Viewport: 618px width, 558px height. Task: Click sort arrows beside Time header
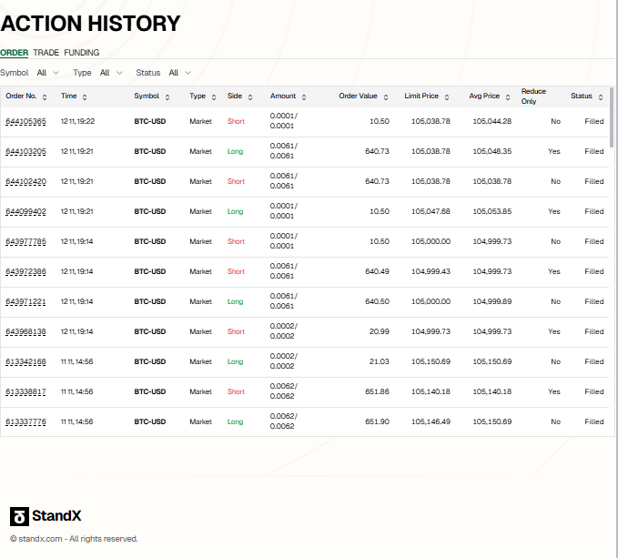tap(85, 96)
